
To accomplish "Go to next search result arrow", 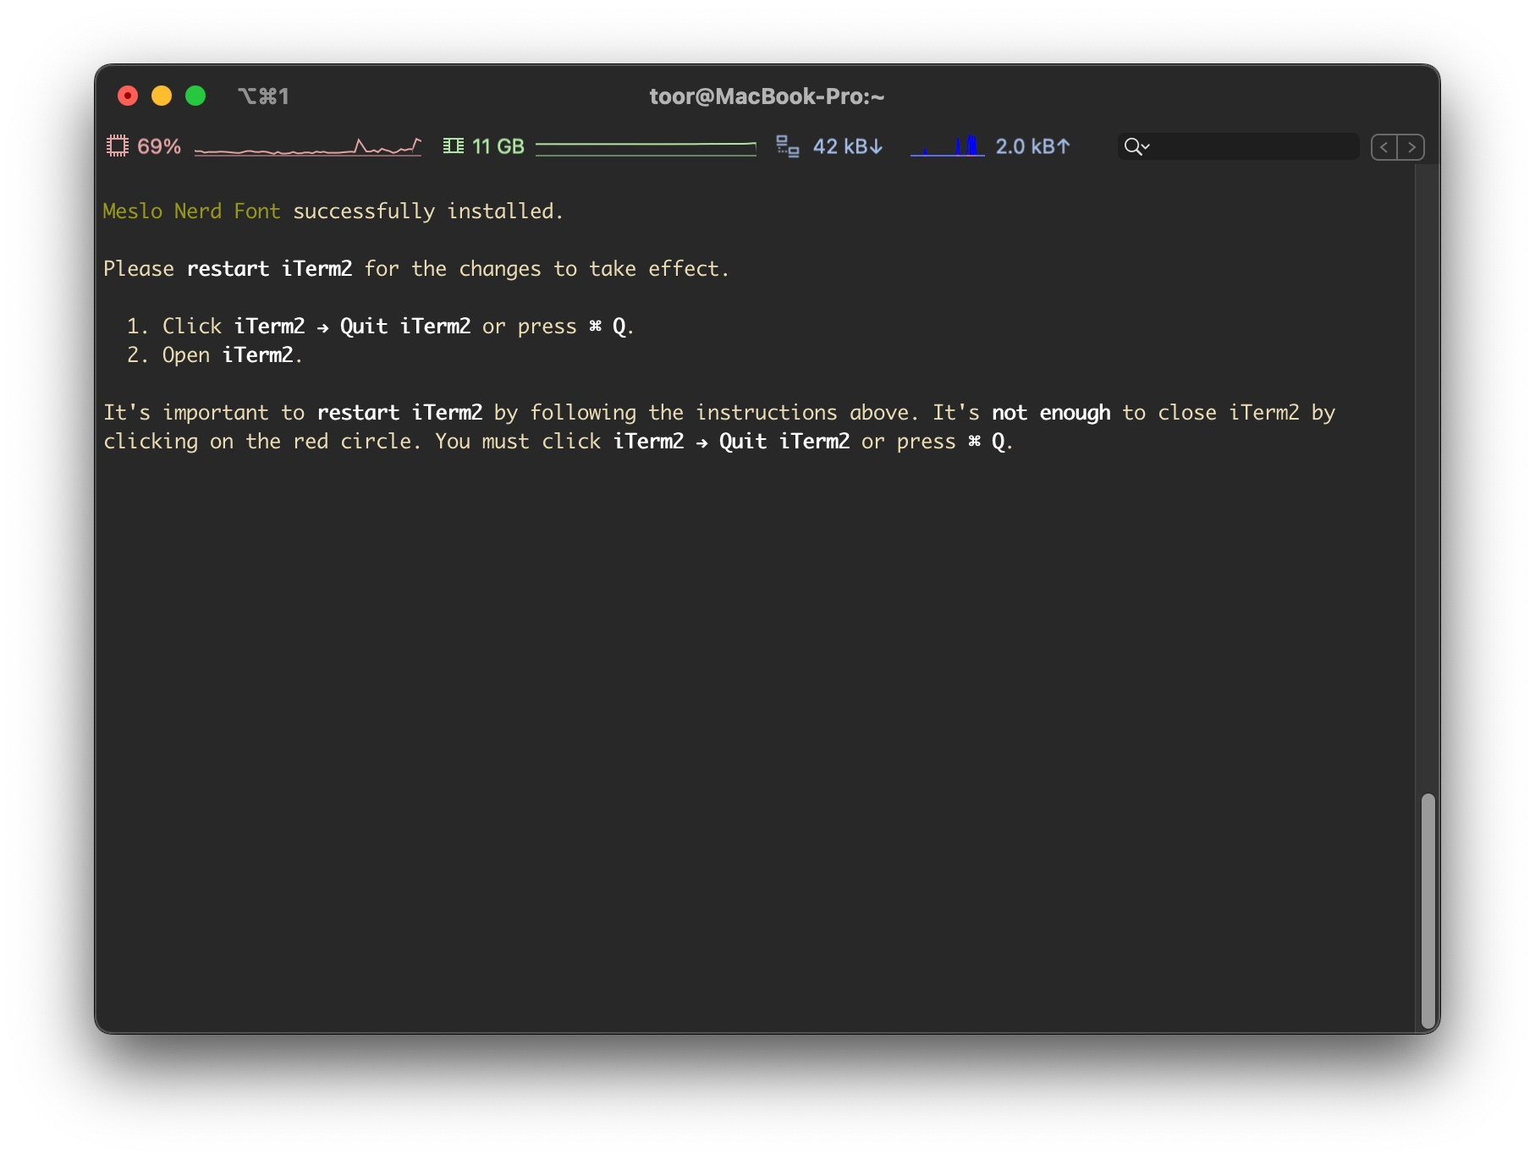I will (1411, 147).
